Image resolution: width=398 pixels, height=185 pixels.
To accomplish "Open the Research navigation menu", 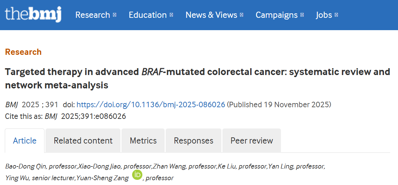I will click(92, 15).
